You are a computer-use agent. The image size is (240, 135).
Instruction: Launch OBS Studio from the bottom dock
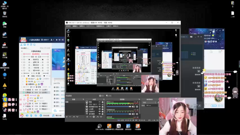pyautogui.click(x=100, y=127)
